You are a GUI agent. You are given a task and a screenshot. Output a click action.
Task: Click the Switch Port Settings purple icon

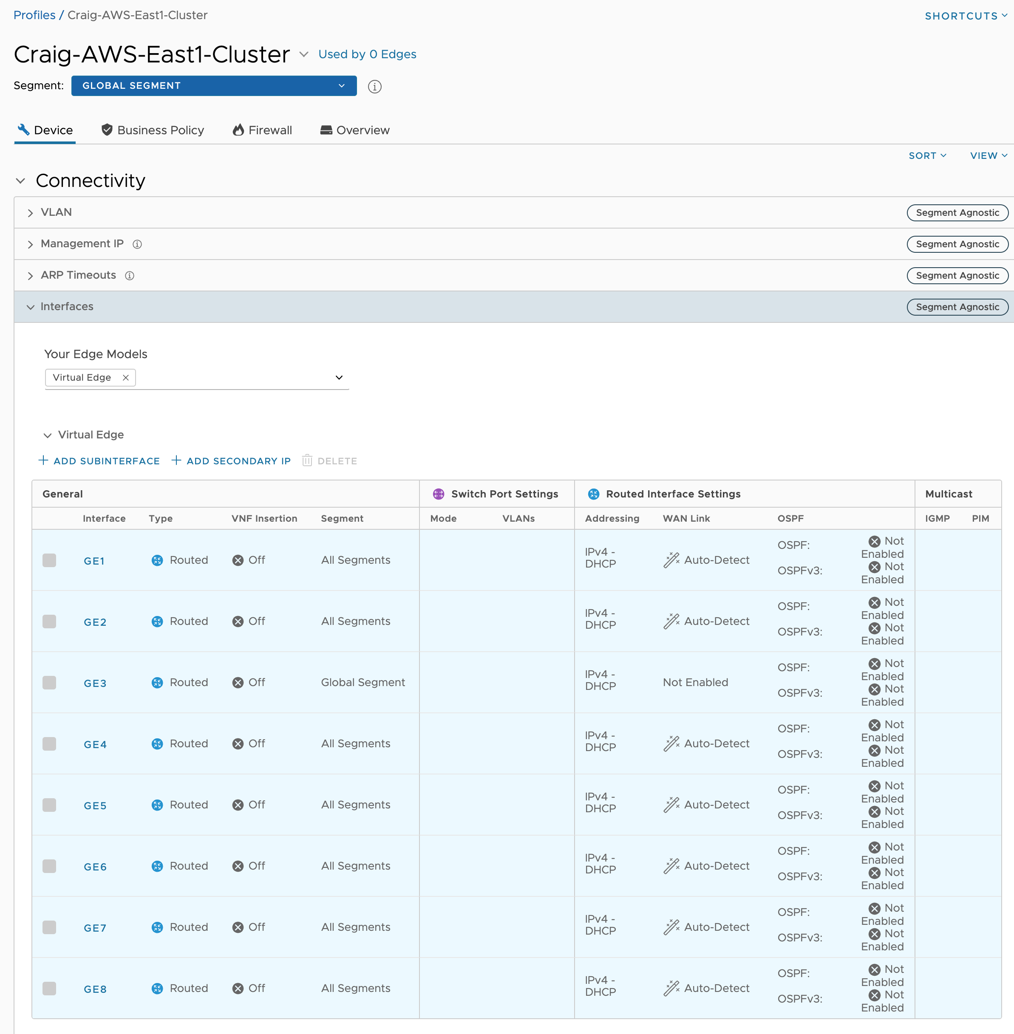[x=438, y=494]
